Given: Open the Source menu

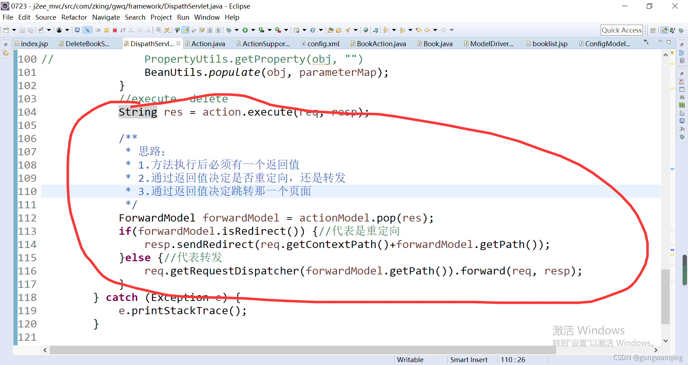Looking at the screenshot, I should click(x=46, y=17).
